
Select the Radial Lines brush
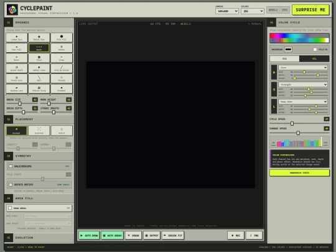[x=39, y=68]
